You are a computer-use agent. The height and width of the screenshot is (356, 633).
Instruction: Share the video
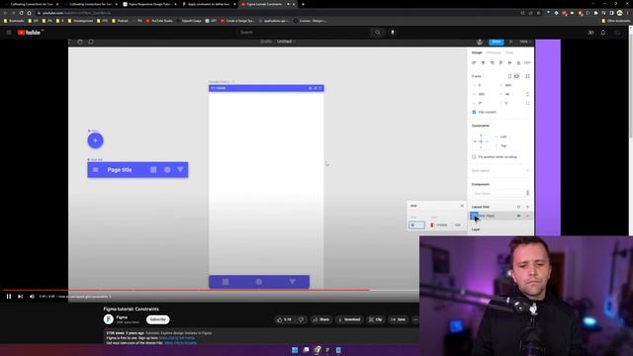321,319
